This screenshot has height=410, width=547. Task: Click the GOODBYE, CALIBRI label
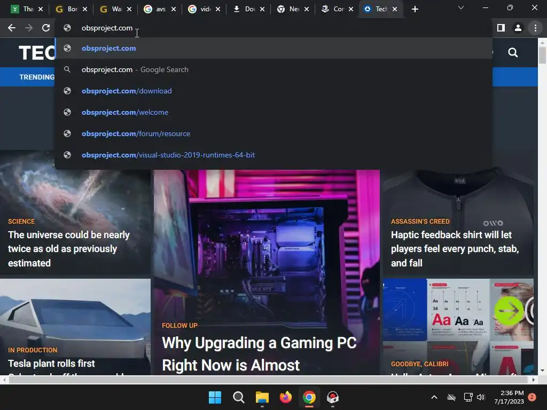419,364
